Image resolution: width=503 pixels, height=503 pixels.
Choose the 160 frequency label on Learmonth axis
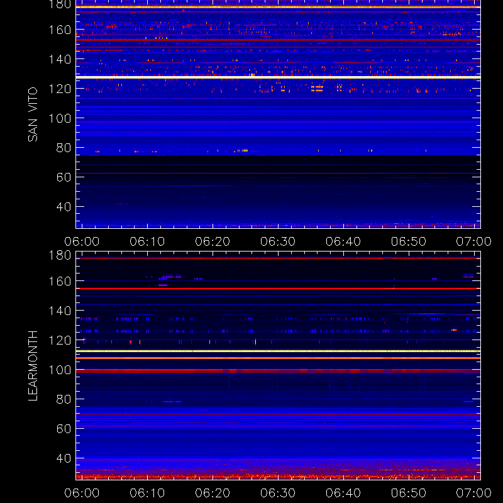[x=60, y=281]
